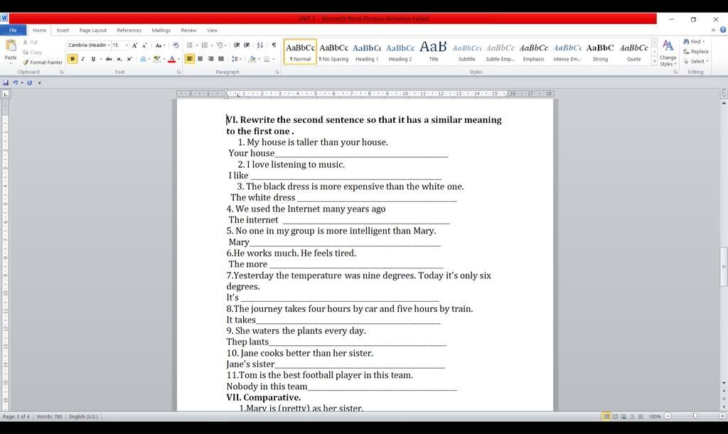Insert a bulleted list

189,45
